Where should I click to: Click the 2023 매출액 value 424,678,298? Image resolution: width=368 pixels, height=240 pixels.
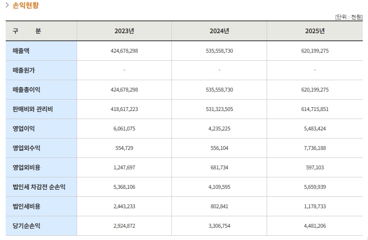coord(124,51)
